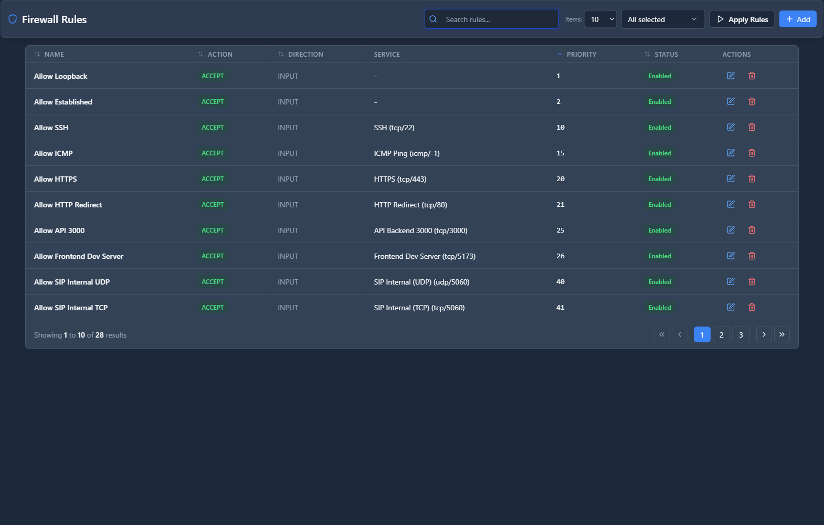Click edit icon for Allow HTTPS
Viewport: 824px width, 525px height.
731,178
